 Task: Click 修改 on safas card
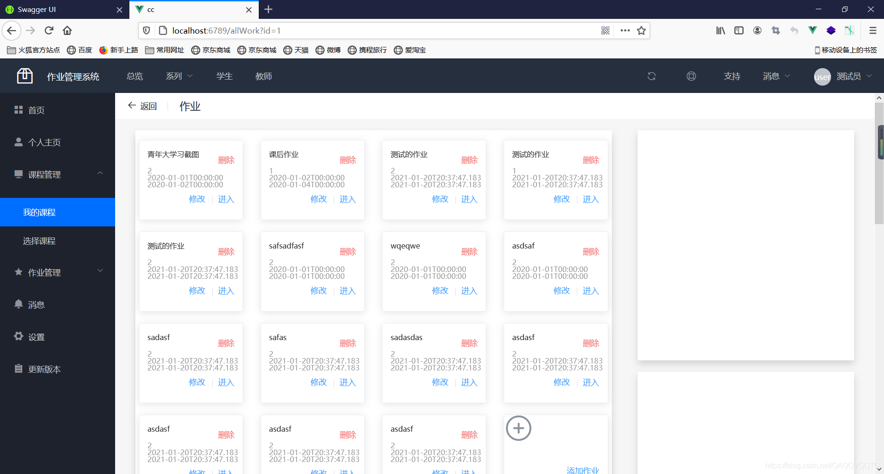click(x=319, y=382)
